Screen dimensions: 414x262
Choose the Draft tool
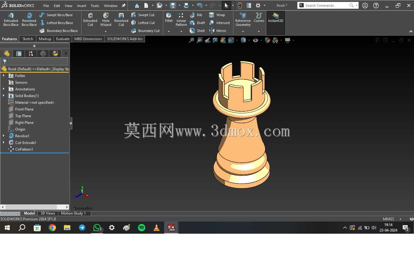tap(197, 23)
